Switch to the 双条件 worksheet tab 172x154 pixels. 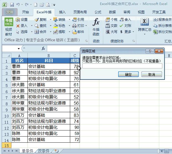pyautogui.click(x=44, y=151)
